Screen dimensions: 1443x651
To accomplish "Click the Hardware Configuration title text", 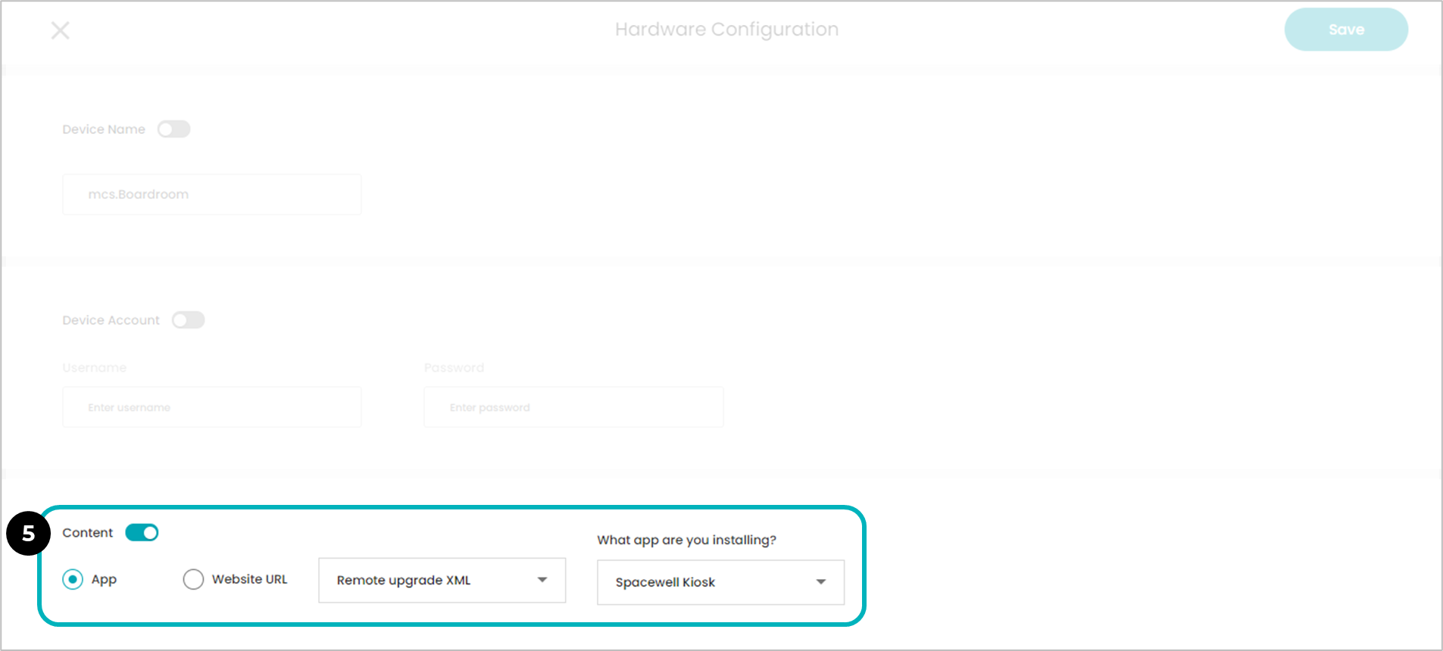I will [726, 30].
